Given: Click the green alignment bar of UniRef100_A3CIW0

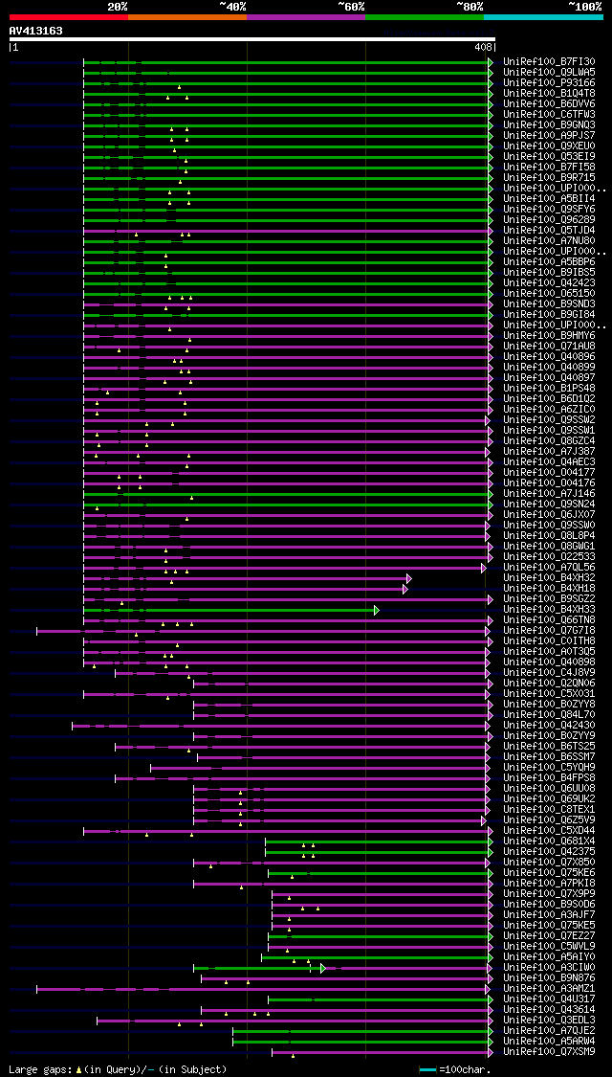Looking at the screenshot, I should 259,968.
